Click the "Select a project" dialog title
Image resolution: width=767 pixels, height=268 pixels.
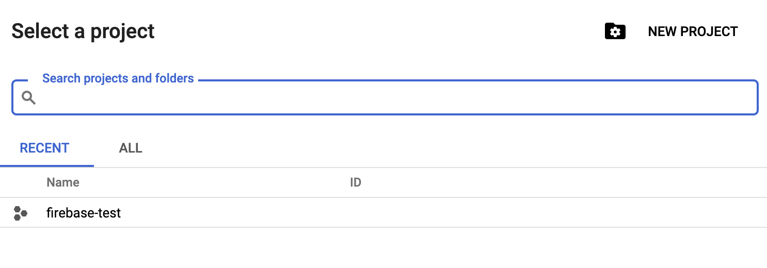pos(83,31)
